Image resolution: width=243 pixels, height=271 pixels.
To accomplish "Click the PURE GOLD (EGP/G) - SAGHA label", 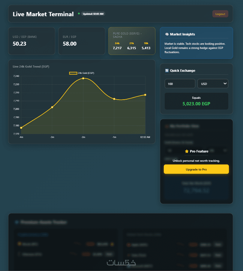I will [x=127, y=35].
